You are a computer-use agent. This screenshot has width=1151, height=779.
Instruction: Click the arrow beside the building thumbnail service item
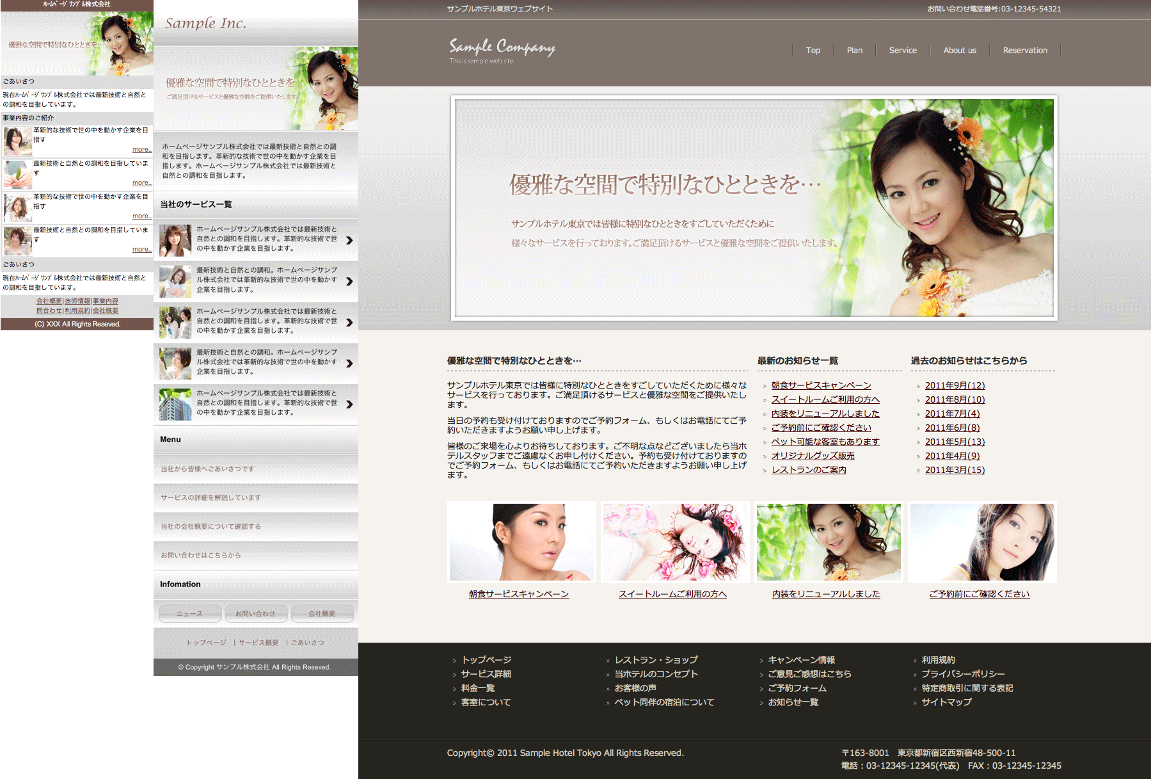(349, 405)
